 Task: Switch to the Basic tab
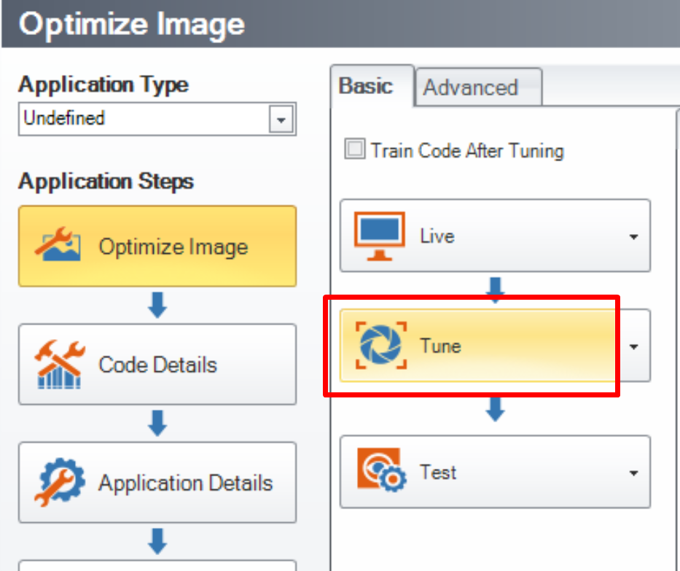coord(366,86)
